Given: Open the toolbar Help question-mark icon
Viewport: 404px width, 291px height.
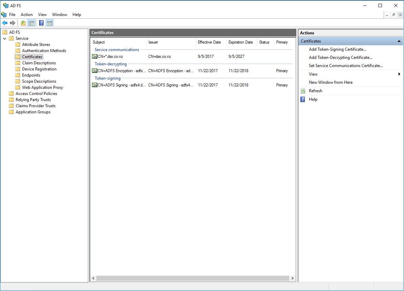Looking at the screenshot, I should coord(41,23).
